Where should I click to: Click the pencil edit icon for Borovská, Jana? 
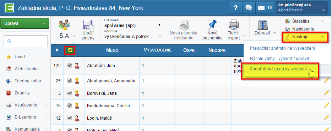pos(327,93)
